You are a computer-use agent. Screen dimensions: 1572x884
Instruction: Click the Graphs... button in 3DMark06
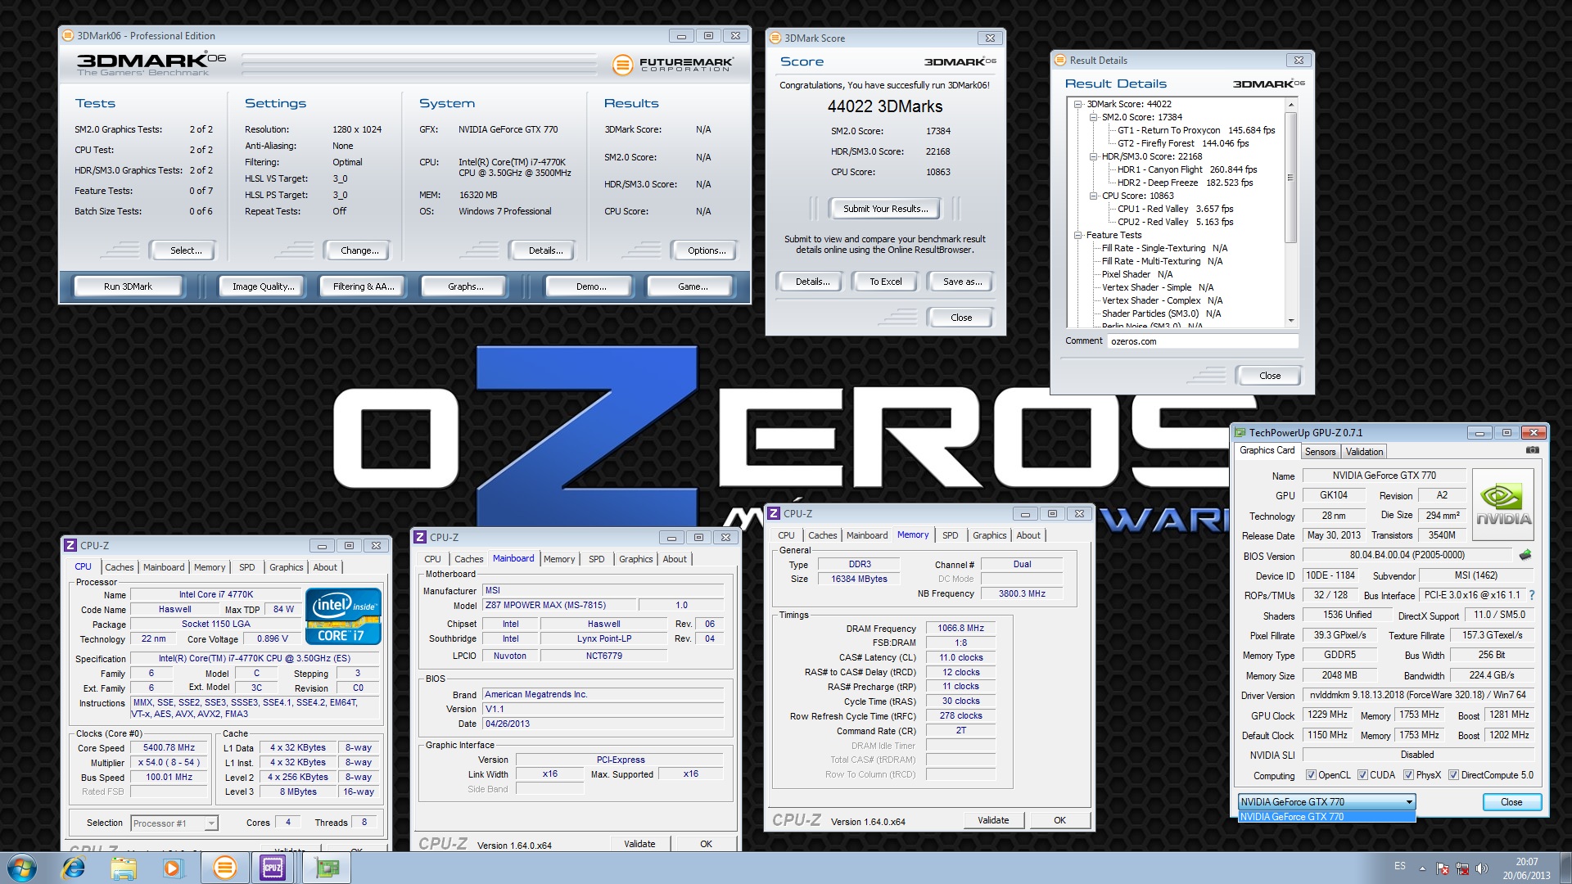465,286
